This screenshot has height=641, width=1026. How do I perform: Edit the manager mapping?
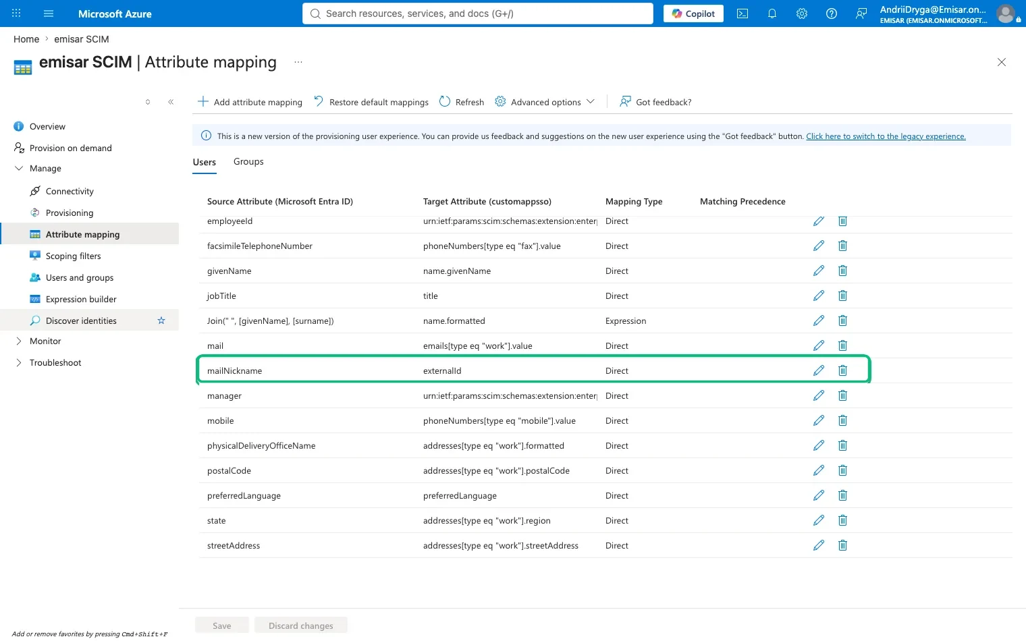click(819, 395)
